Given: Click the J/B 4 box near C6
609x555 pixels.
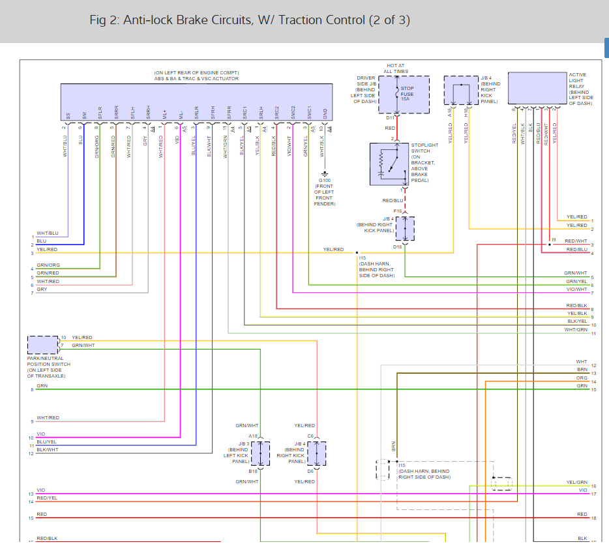Looking at the screenshot, I should [x=316, y=453].
